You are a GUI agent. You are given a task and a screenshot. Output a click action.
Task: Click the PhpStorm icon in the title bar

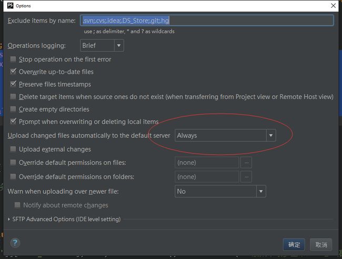coord(10,6)
